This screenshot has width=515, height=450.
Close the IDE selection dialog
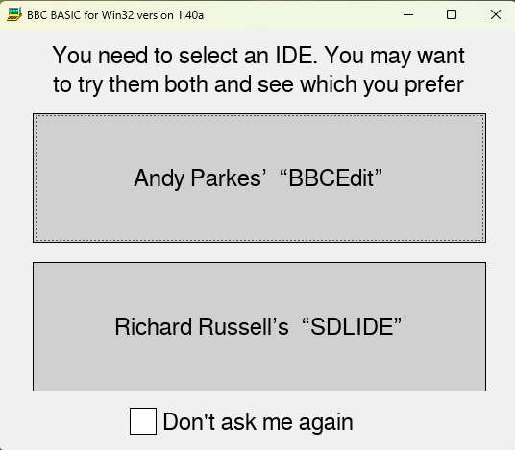pos(496,14)
